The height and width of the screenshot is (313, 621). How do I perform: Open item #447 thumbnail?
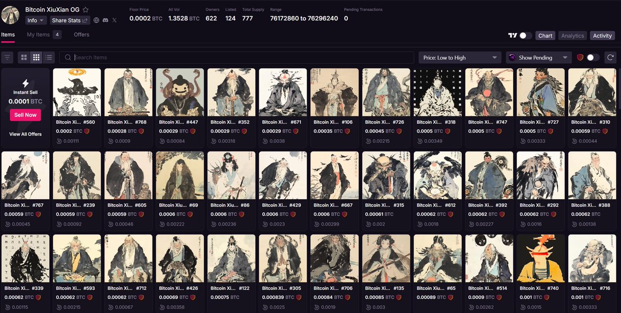tap(180, 92)
